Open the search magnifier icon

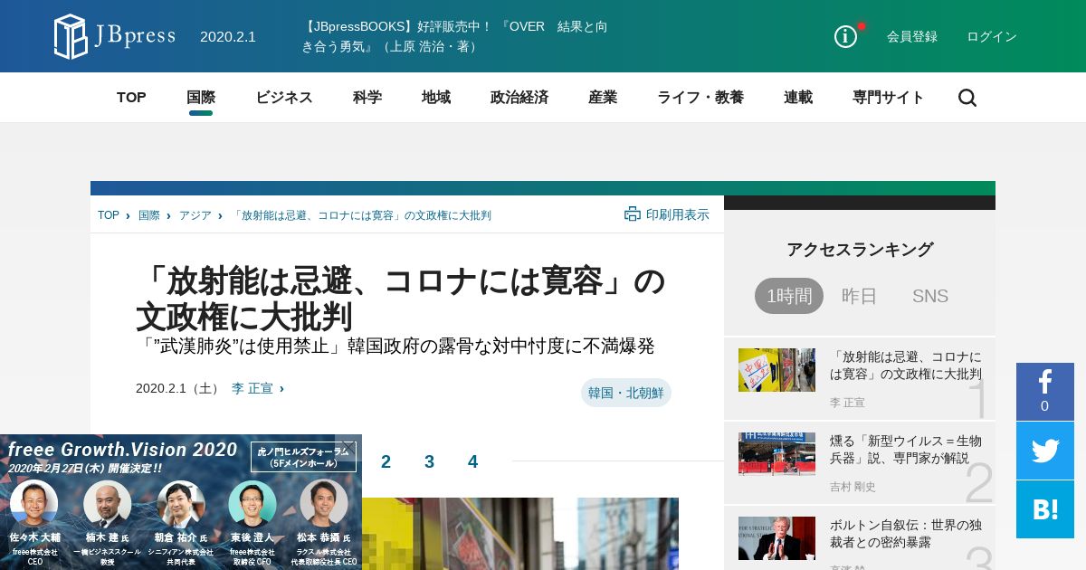967,98
